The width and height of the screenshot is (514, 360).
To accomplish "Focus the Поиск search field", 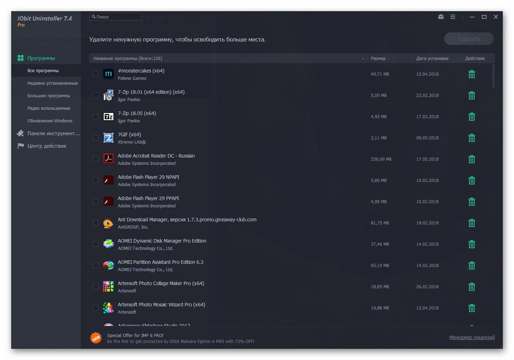I will 116,17.
